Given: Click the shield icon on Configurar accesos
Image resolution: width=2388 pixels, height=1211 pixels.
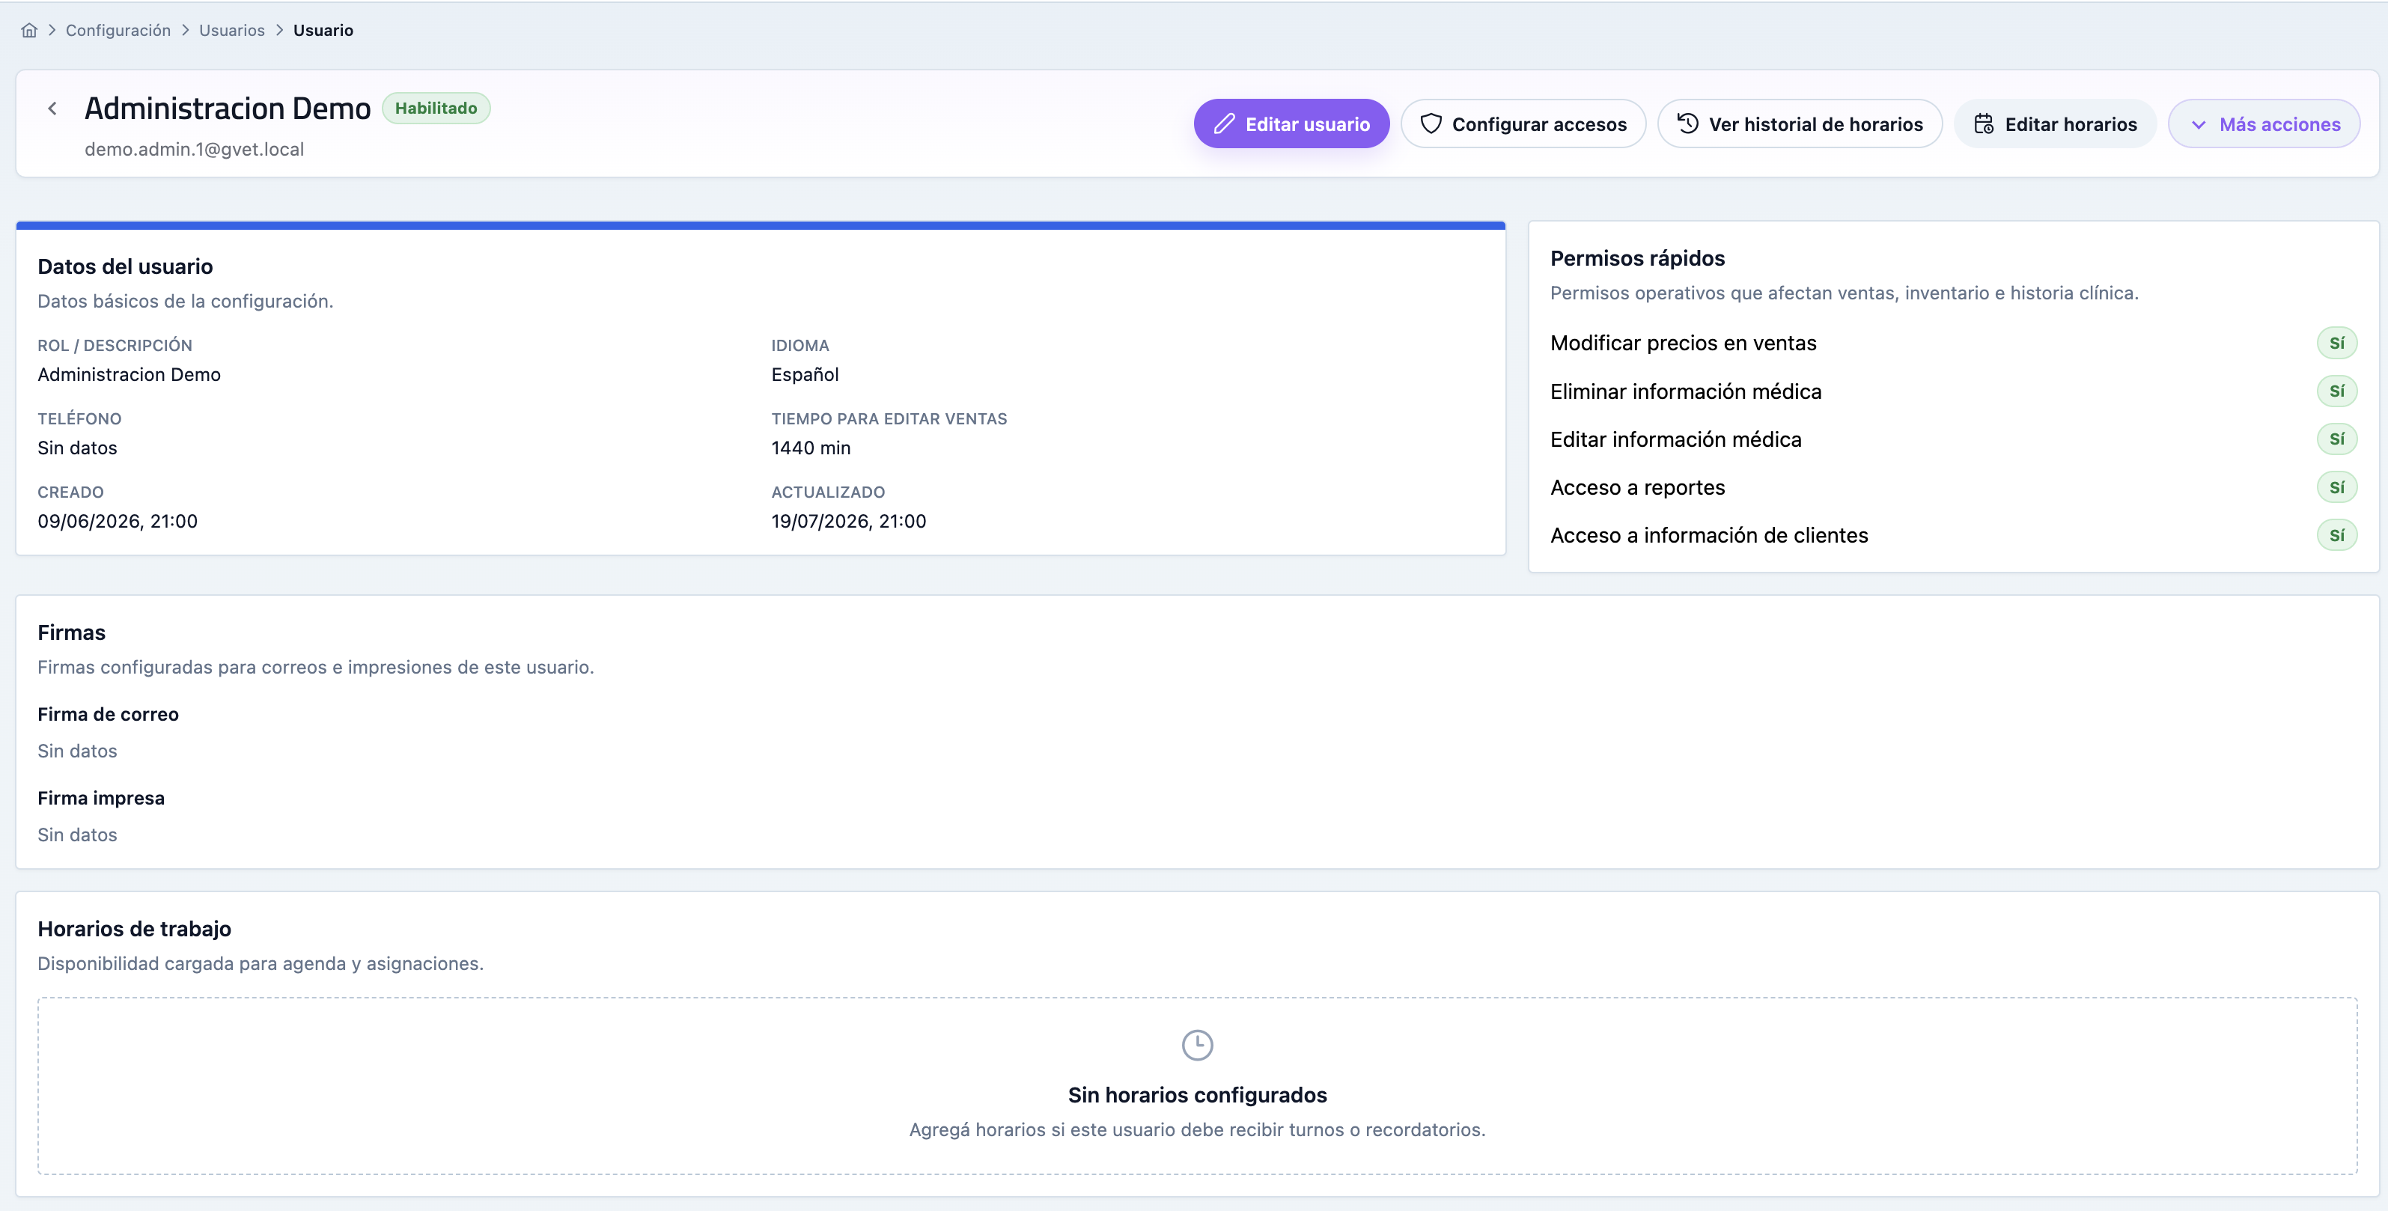Looking at the screenshot, I should click(x=1431, y=124).
